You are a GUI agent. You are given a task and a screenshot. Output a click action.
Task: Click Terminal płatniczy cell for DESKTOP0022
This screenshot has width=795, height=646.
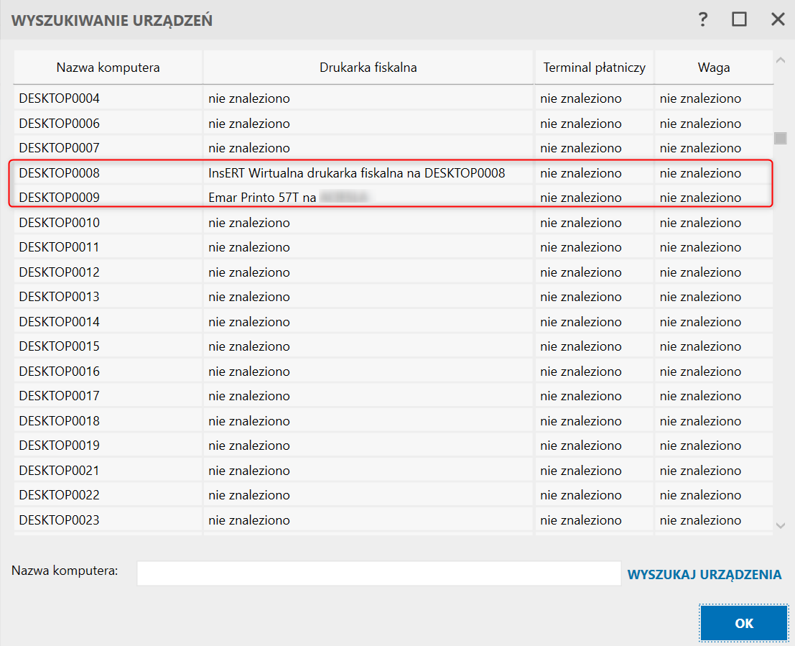tap(594, 495)
